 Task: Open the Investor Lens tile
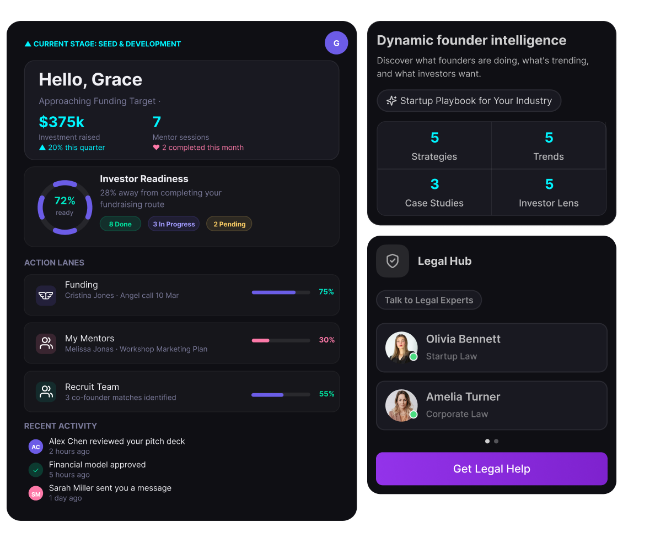click(x=549, y=192)
